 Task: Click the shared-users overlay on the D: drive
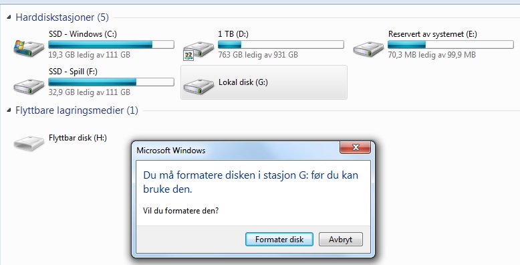tap(188, 56)
